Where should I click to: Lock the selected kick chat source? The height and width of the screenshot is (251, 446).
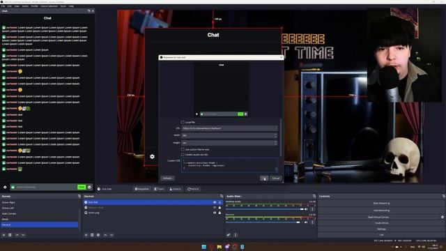(220, 202)
